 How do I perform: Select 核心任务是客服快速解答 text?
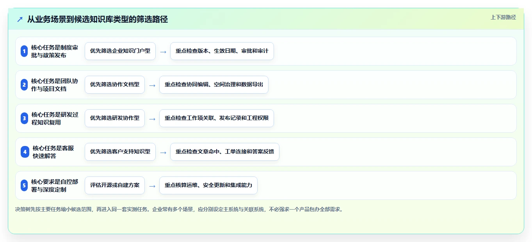[x=53, y=152]
